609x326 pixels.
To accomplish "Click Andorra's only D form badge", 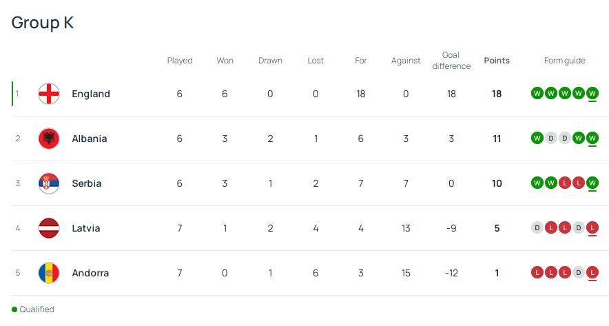I will click(x=579, y=273).
